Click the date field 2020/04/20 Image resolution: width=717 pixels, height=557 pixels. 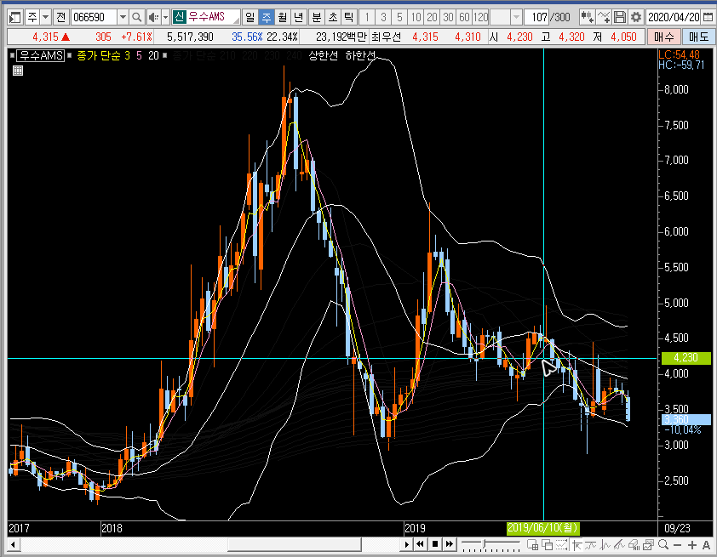point(674,17)
